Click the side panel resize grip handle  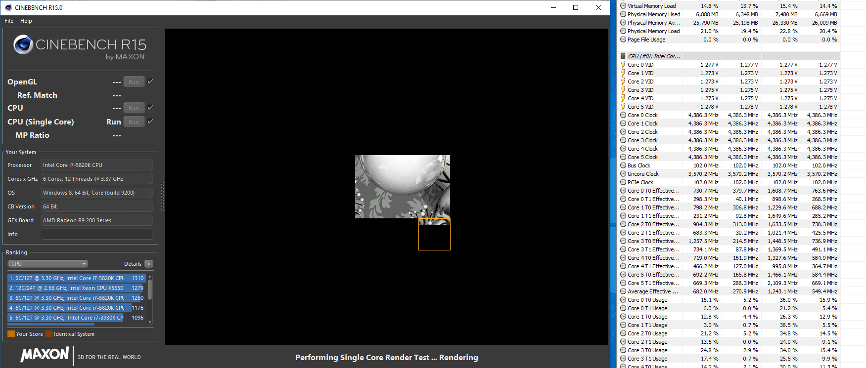coord(162,197)
